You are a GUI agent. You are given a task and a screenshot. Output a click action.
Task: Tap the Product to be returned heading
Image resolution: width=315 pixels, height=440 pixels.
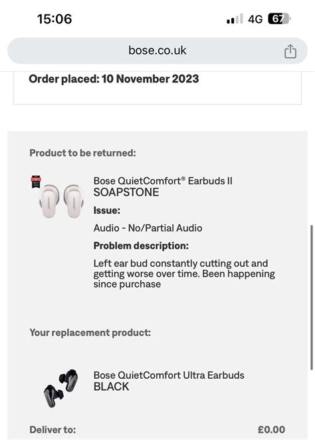pos(82,153)
